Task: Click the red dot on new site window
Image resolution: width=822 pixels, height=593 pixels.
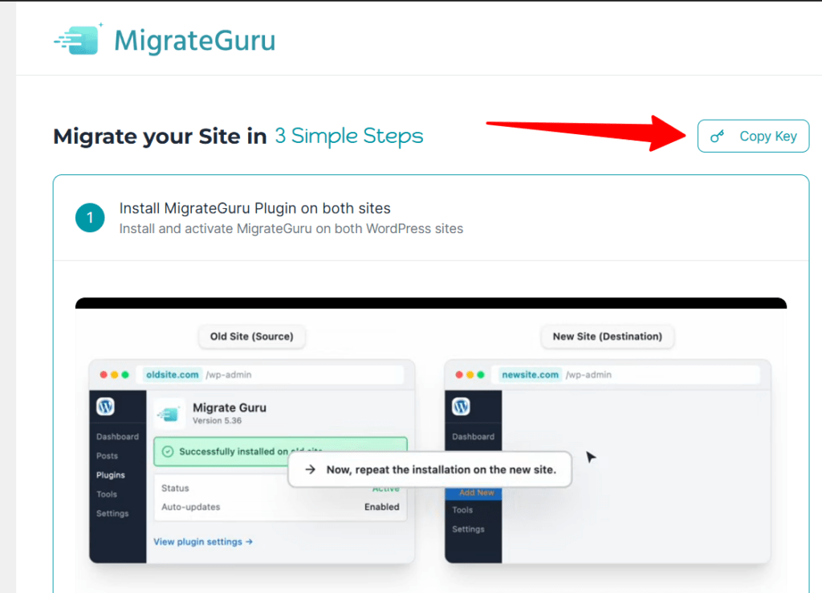Action: pos(459,374)
